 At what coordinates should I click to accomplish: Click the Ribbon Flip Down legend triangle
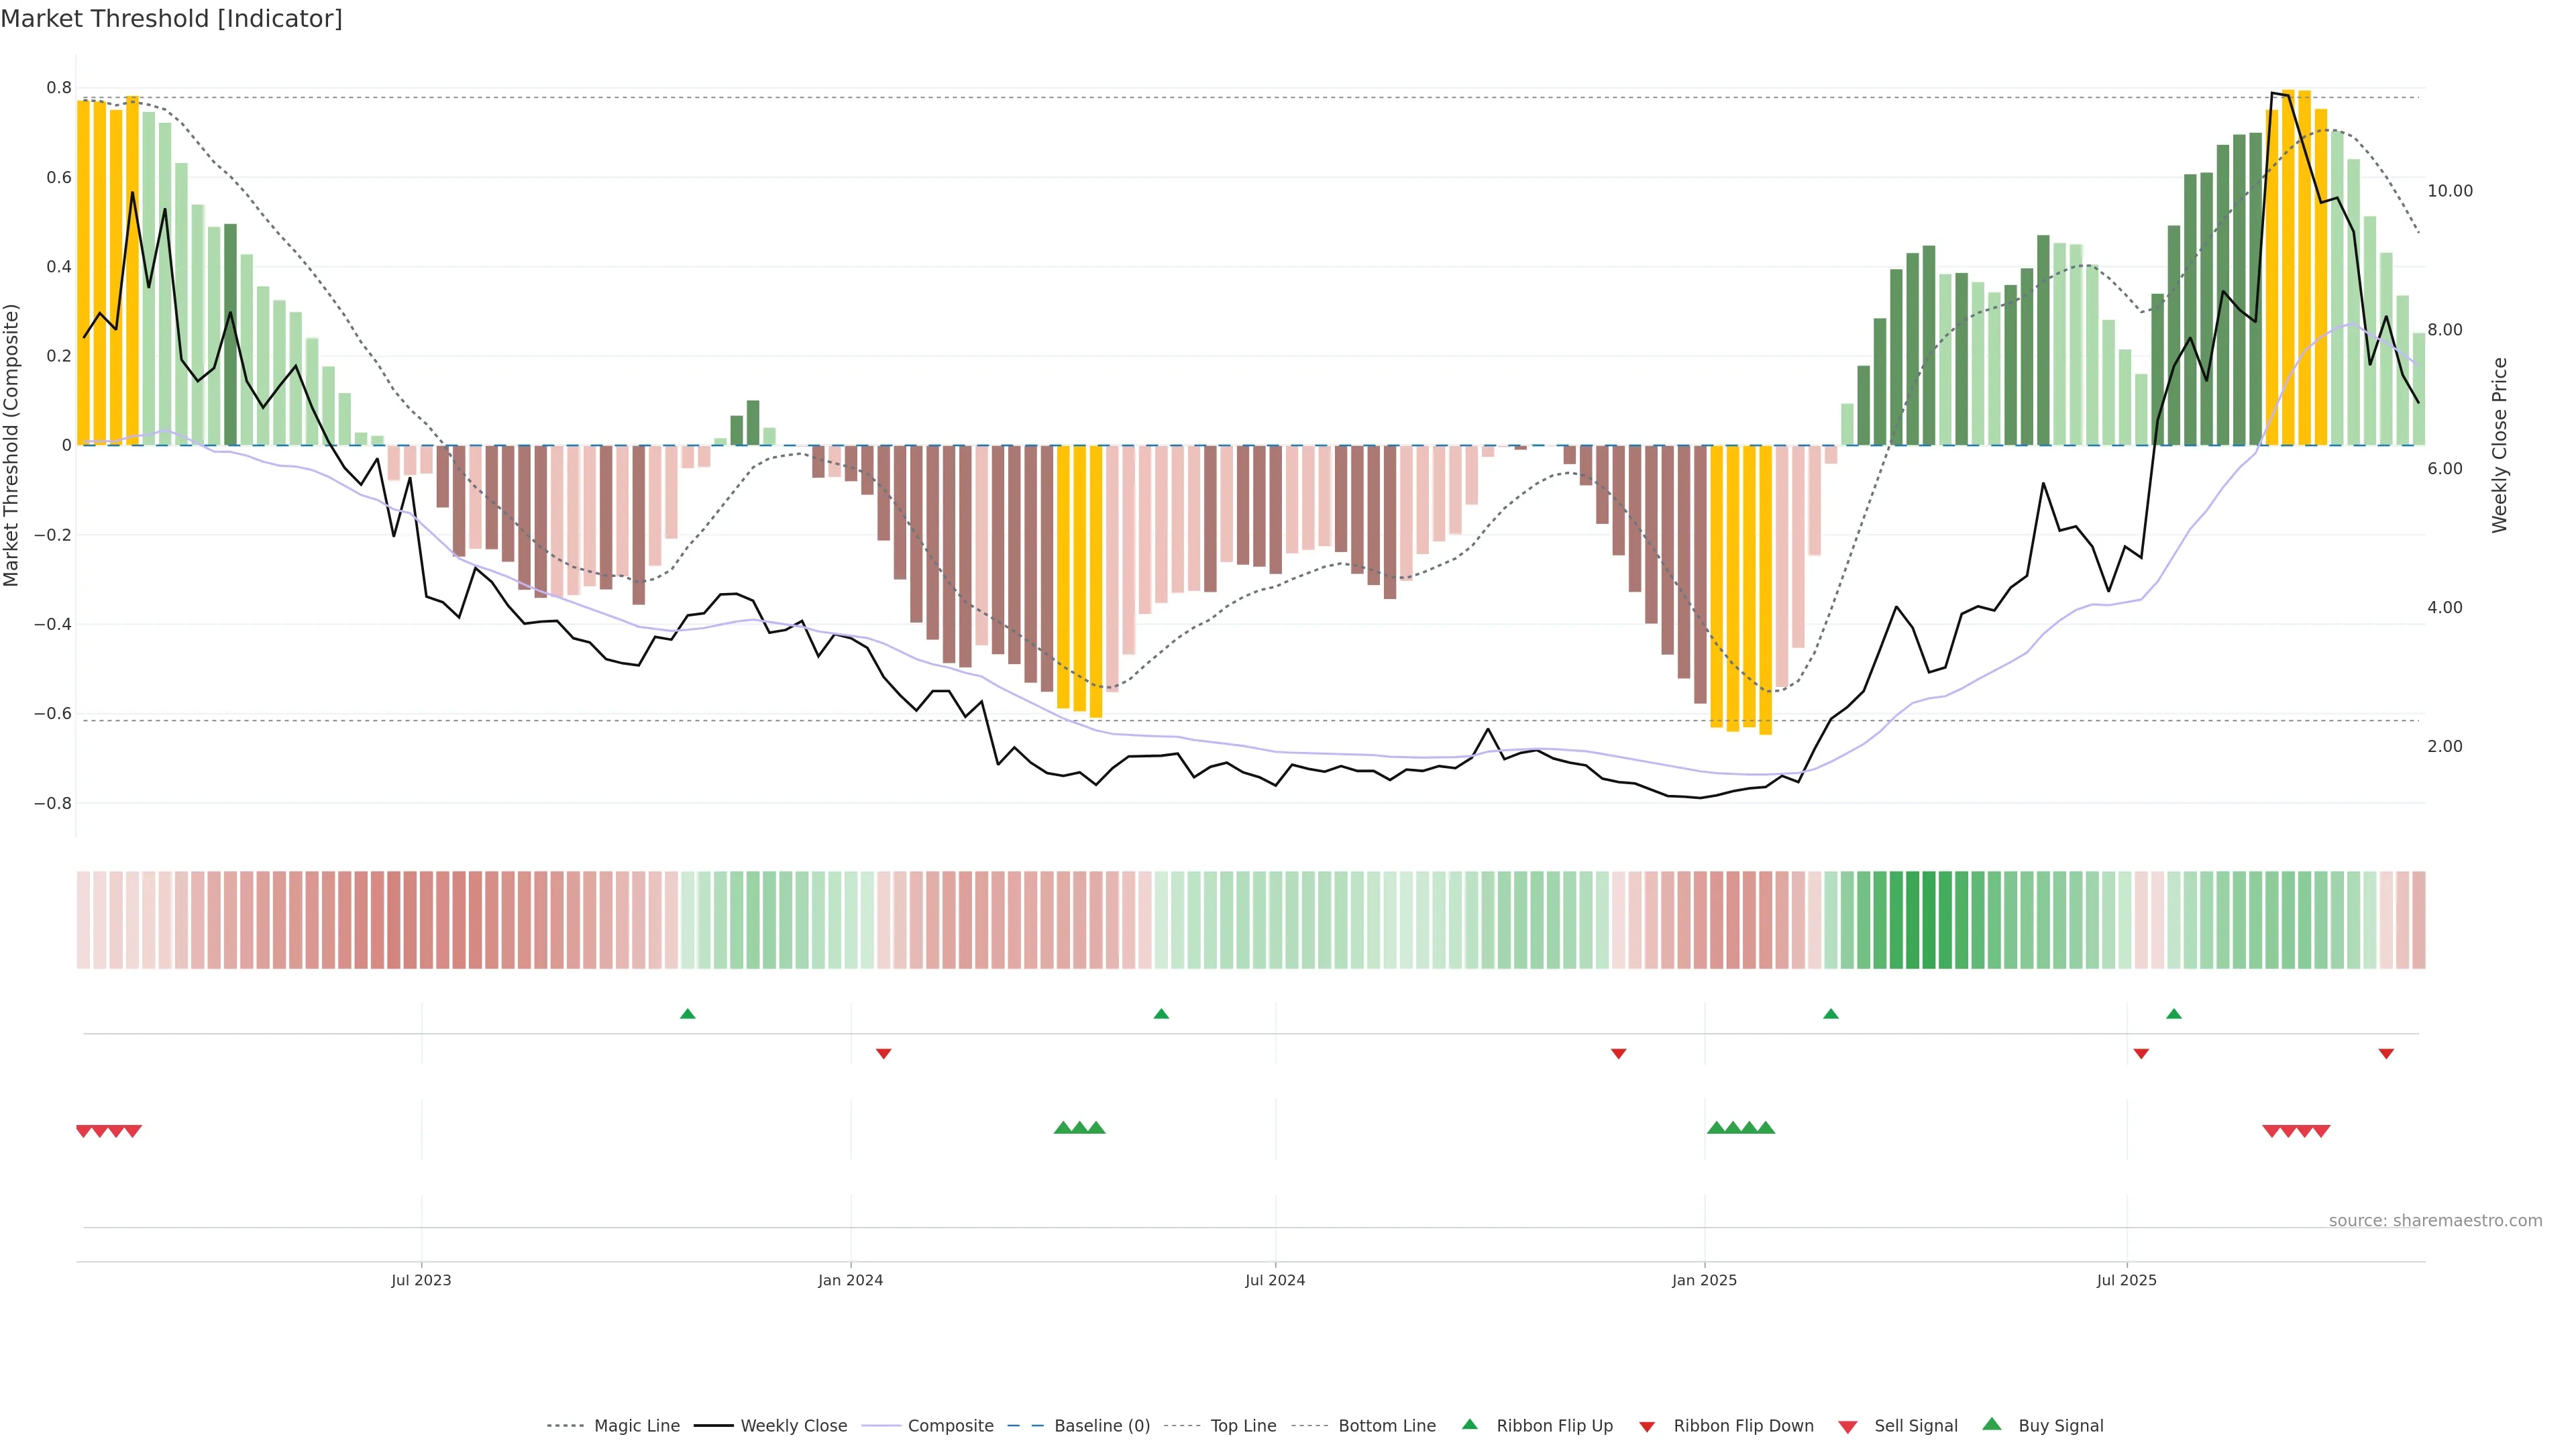(x=1647, y=1426)
